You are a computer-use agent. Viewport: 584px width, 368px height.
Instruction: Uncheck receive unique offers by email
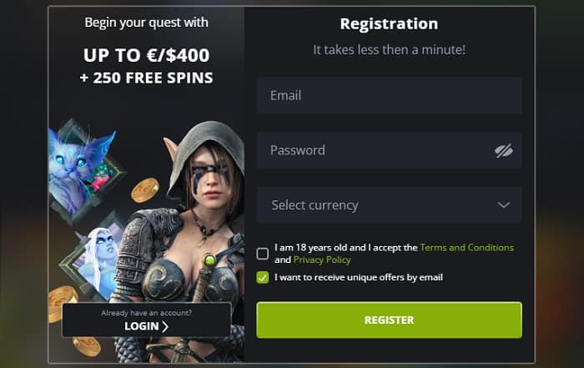pyautogui.click(x=263, y=278)
